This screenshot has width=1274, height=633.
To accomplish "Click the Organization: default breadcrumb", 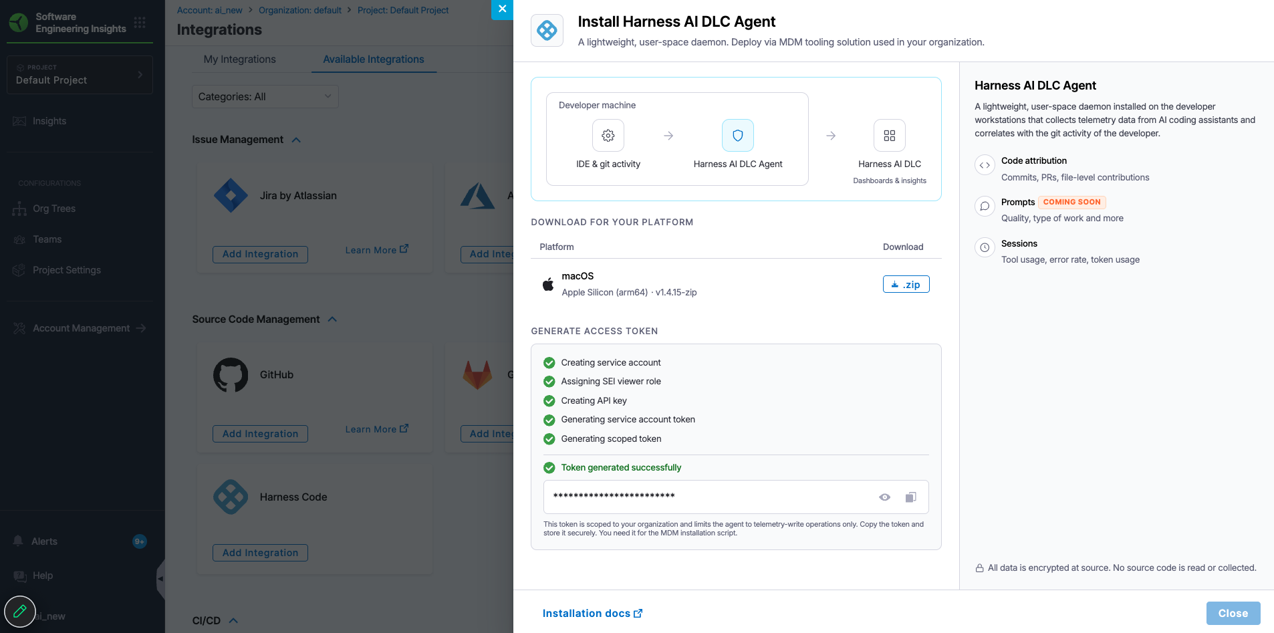I will (x=299, y=10).
